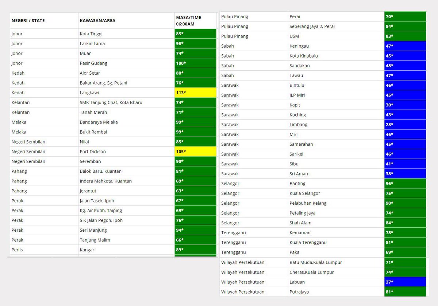The image size is (438, 306).
Task: Click Kg. Air Putih, Taiping cell
Action: (126, 211)
